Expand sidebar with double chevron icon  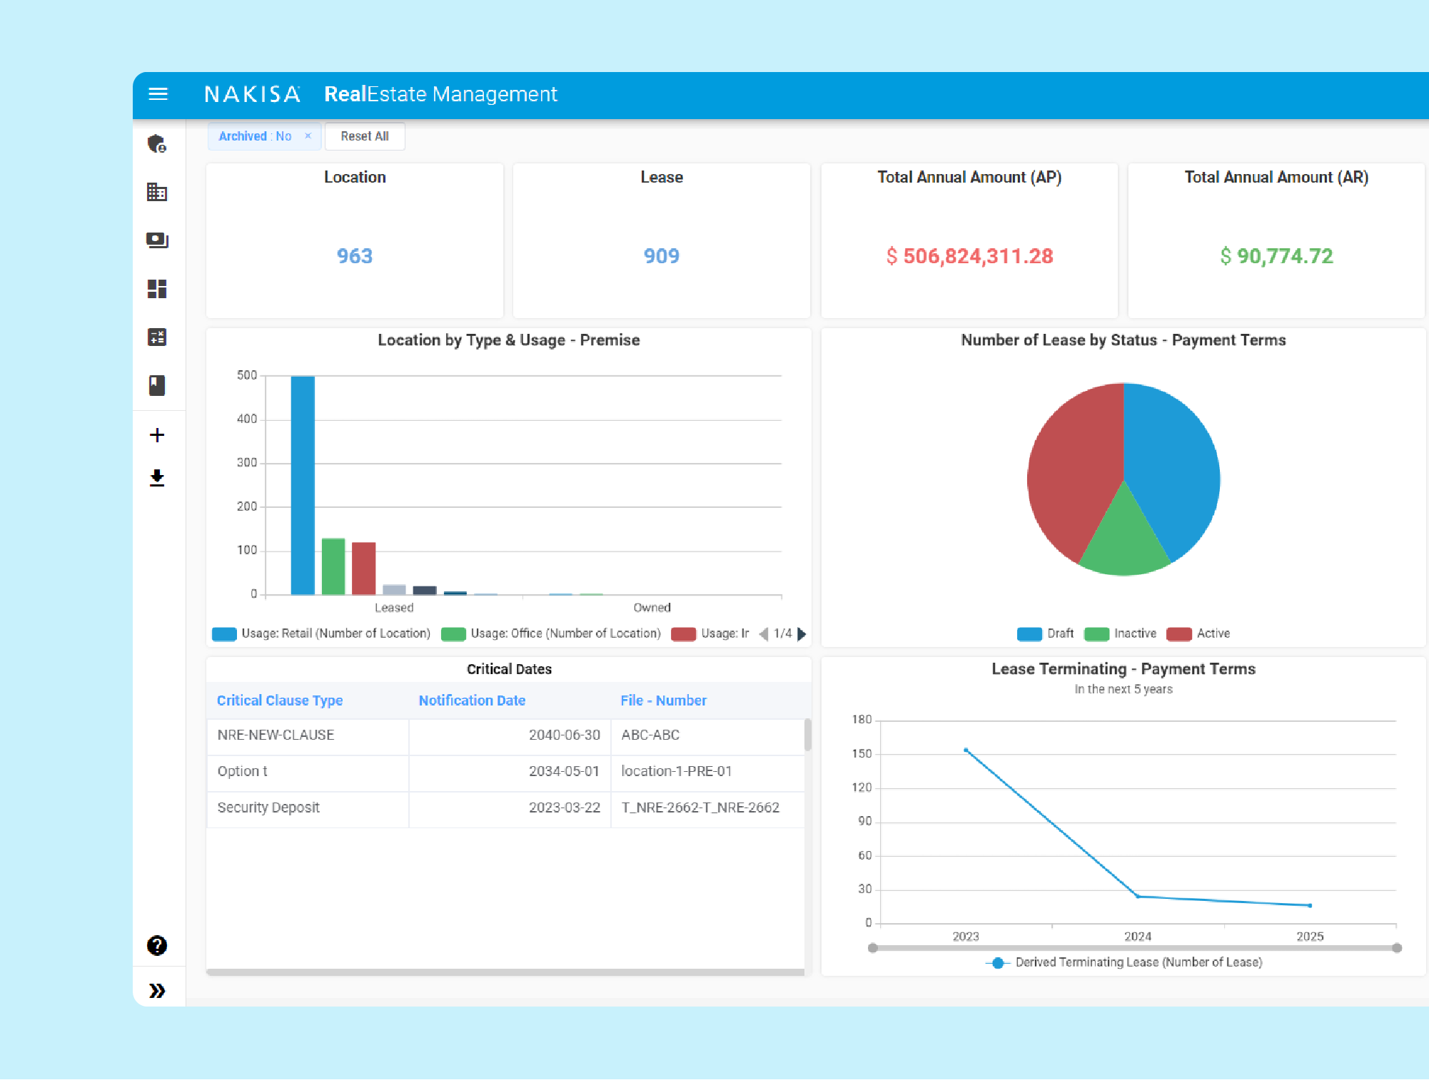click(157, 990)
